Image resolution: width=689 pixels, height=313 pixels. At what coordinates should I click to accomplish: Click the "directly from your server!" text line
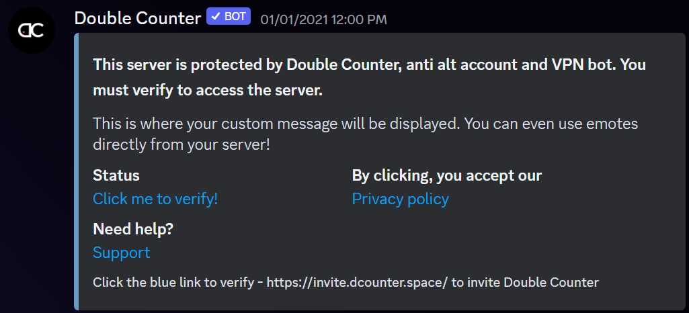pyautogui.click(x=181, y=144)
